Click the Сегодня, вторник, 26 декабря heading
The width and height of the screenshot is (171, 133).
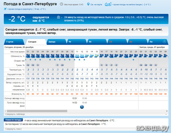click(x=19, y=47)
